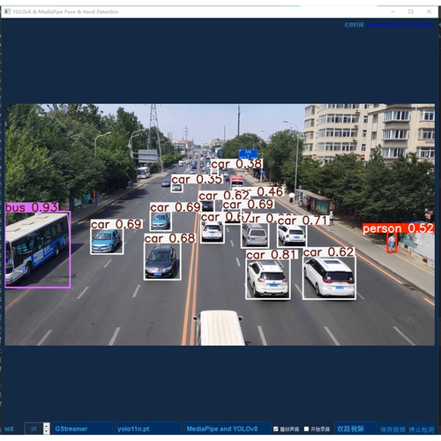Open the MediaPipe and YOLOv8 mode dropdown
The image size is (441, 441).
click(x=227, y=429)
